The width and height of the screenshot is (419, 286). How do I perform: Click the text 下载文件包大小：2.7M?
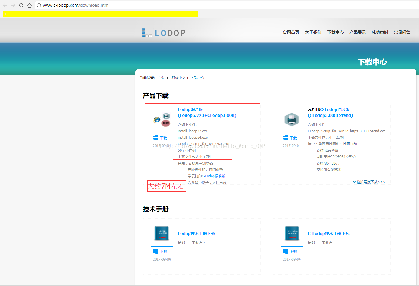[326, 138]
